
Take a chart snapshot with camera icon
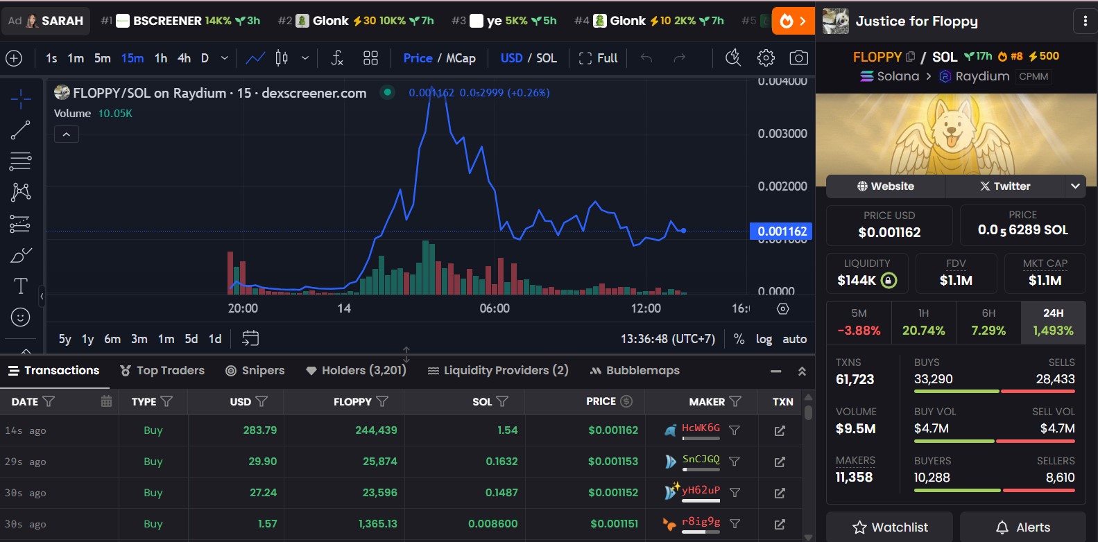pos(799,58)
